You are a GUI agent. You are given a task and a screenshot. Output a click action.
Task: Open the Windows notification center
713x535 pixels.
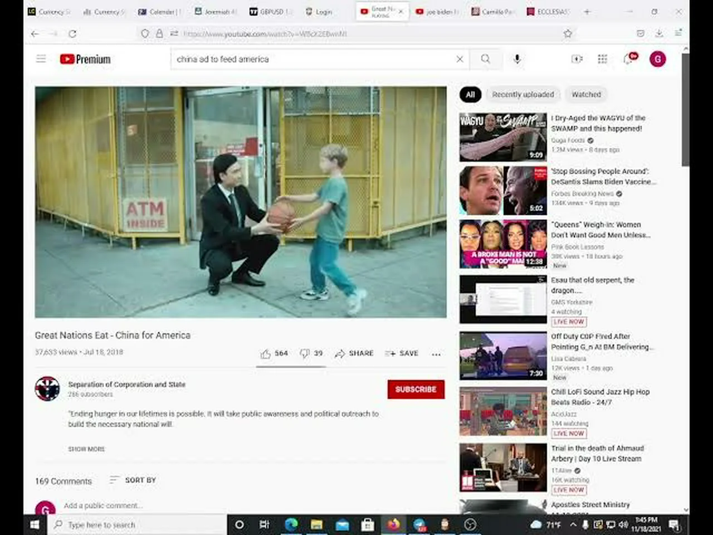point(674,524)
